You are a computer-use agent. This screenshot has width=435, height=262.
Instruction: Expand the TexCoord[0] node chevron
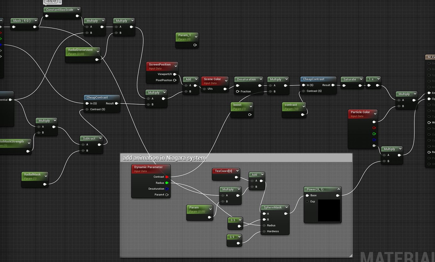click(237, 171)
